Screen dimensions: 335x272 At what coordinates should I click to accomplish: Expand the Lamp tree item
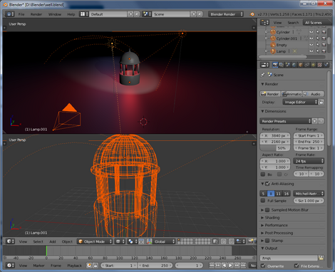tap(266, 51)
